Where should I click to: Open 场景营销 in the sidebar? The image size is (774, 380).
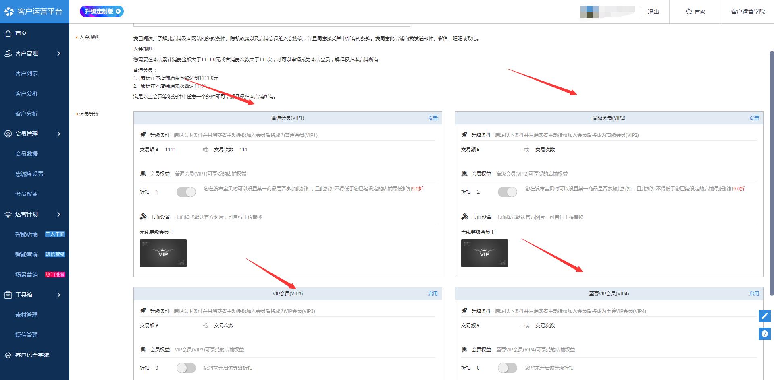[x=27, y=275]
